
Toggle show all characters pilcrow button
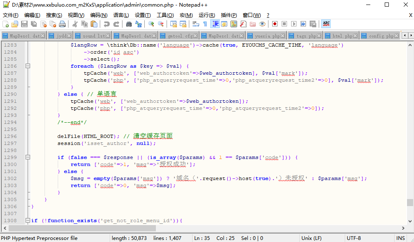click(x=205, y=24)
